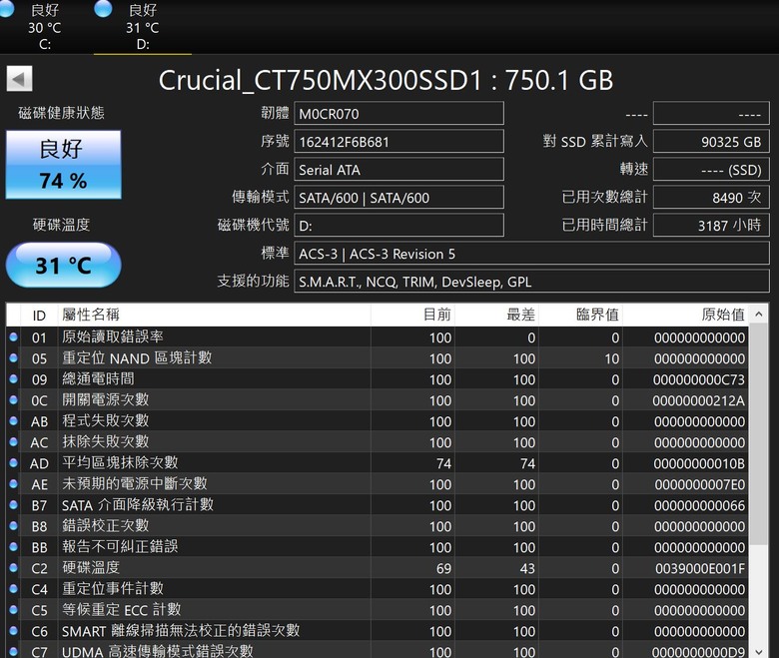Select the 報告不可糾正錯誤 attribute row

[x=378, y=547]
